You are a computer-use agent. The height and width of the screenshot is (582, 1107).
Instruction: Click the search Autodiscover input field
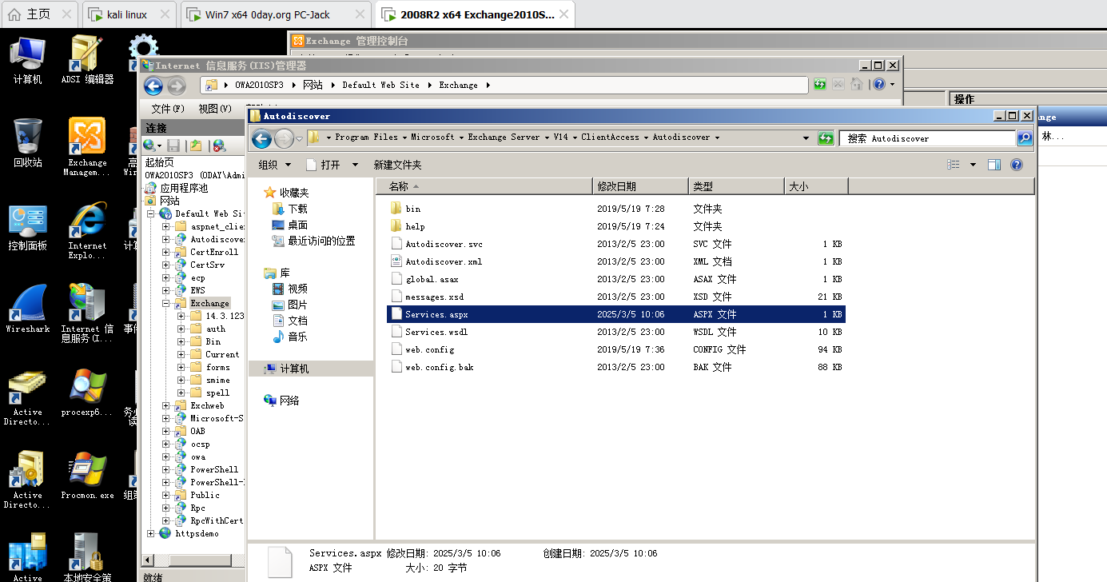coord(927,138)
